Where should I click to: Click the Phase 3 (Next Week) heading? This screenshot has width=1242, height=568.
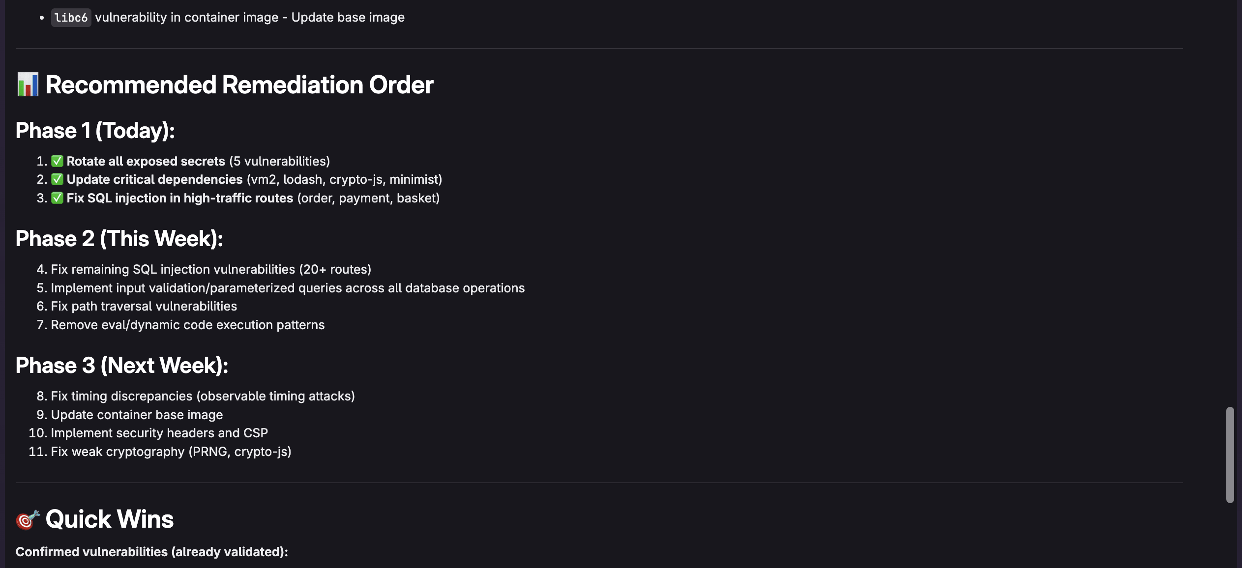(x=122, y=366)
